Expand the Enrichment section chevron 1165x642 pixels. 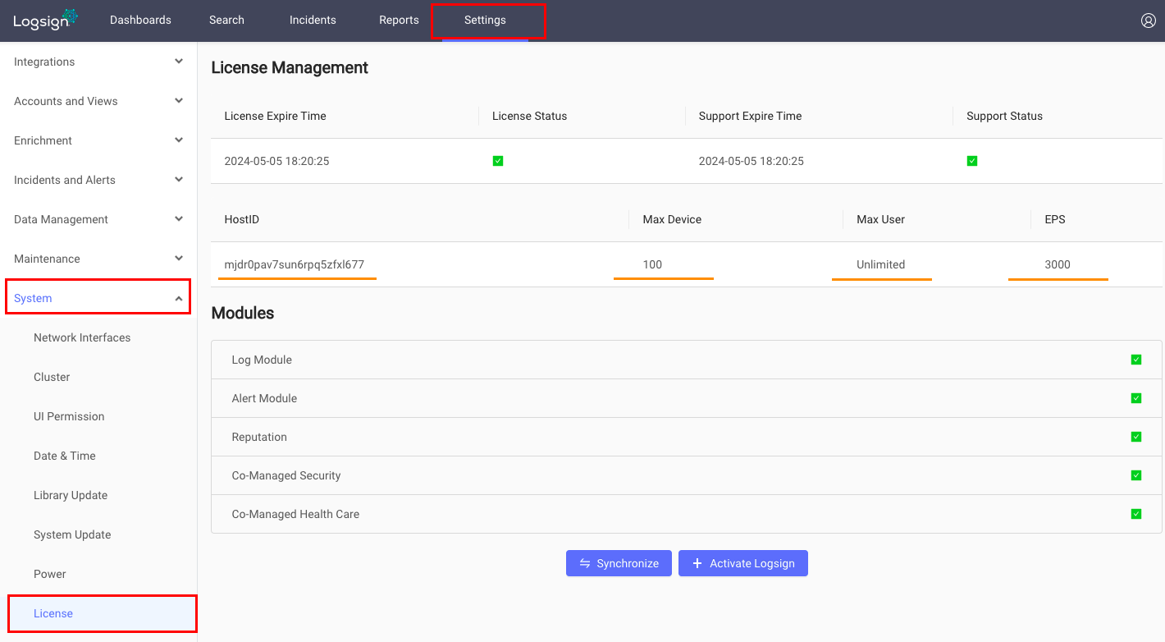tap(179, 140)
